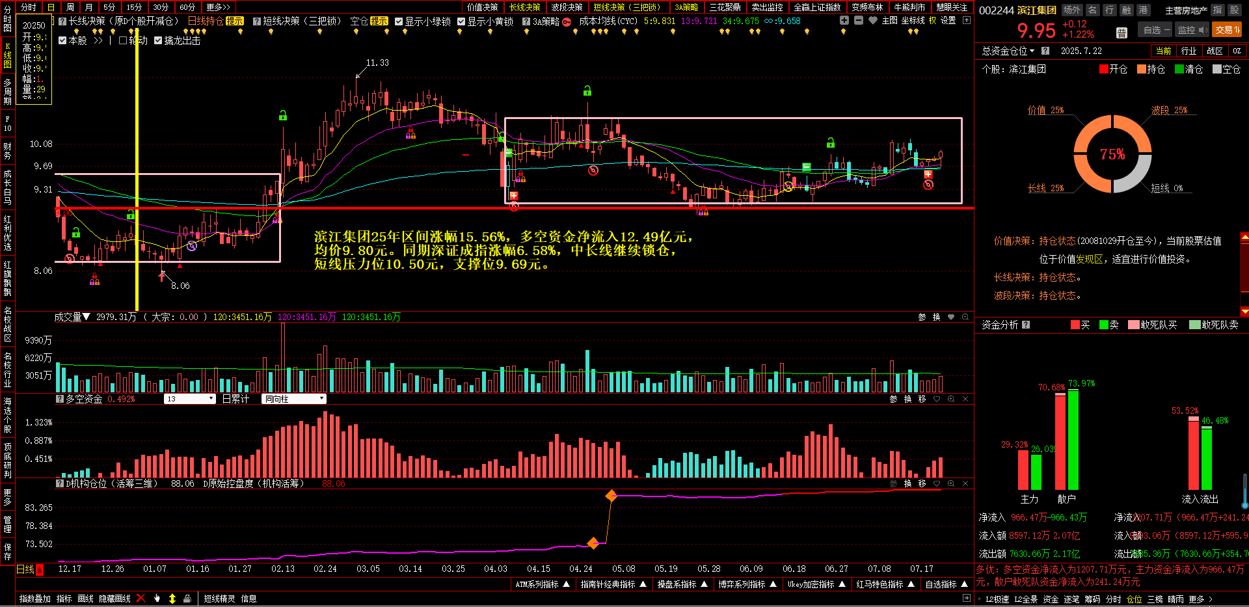Click the hand pointer icon in bottom toolbar

pos(157,599)
